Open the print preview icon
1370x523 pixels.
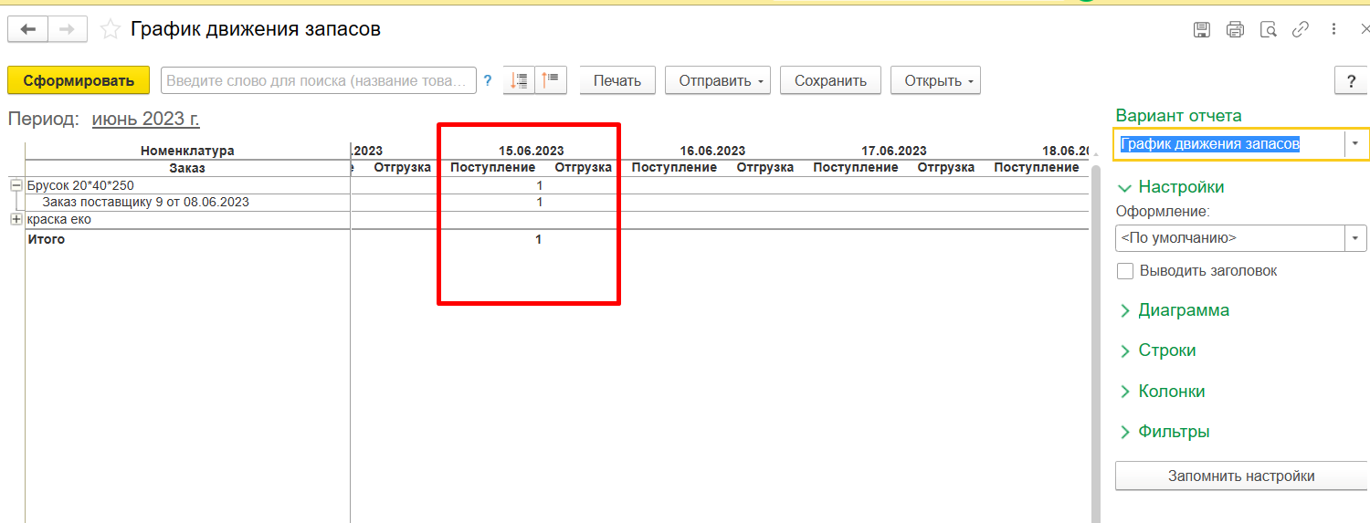[1268, 29]
